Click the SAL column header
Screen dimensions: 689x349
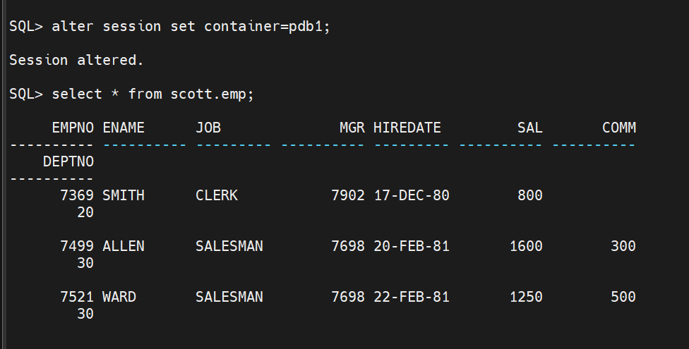(529, 128)
